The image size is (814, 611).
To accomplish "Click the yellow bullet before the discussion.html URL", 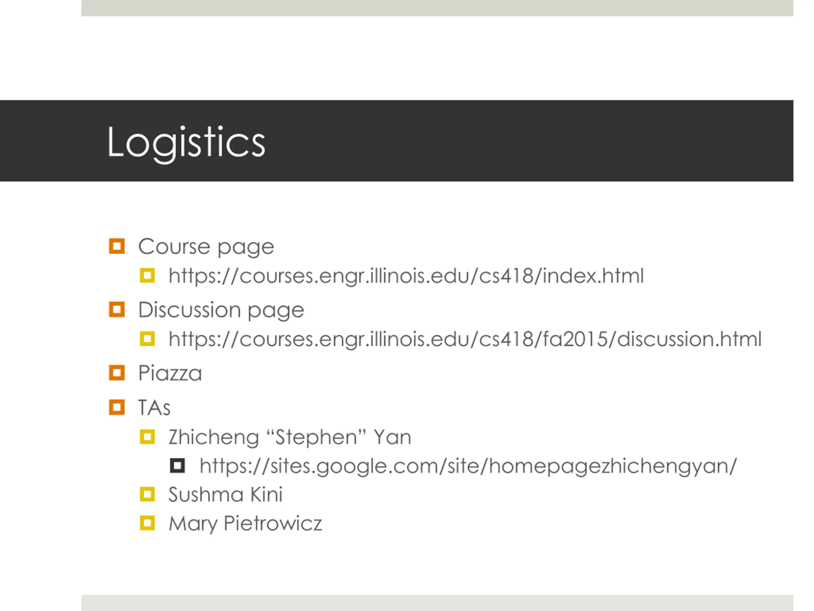I will pos(147,339).
